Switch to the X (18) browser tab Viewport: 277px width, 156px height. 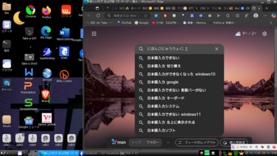click(x=200, y=8)
